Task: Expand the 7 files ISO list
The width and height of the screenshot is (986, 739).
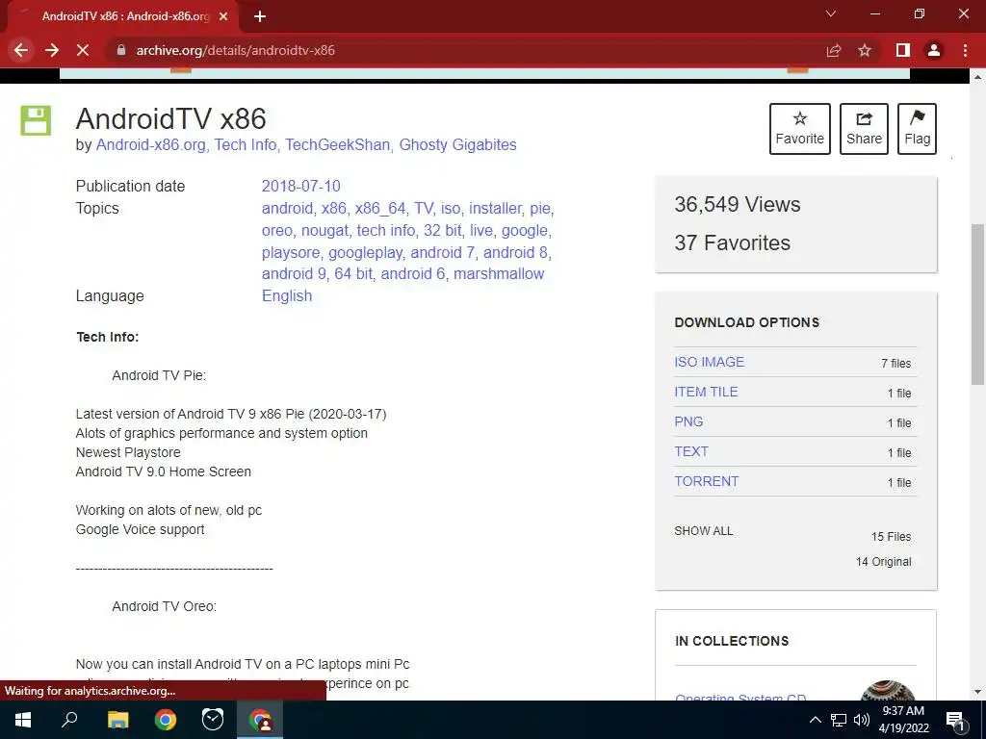Action: click(x=895, y=363)
